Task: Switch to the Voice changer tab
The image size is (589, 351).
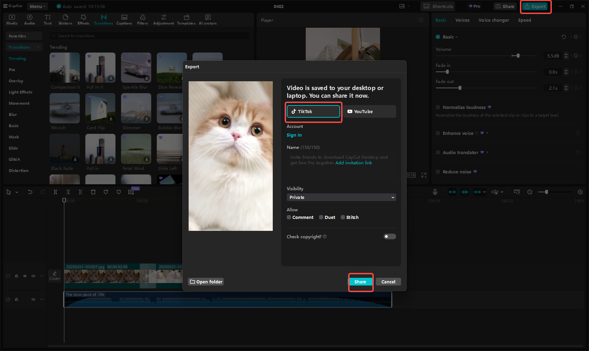Action: pyautogui.click(x=494, y=20)
